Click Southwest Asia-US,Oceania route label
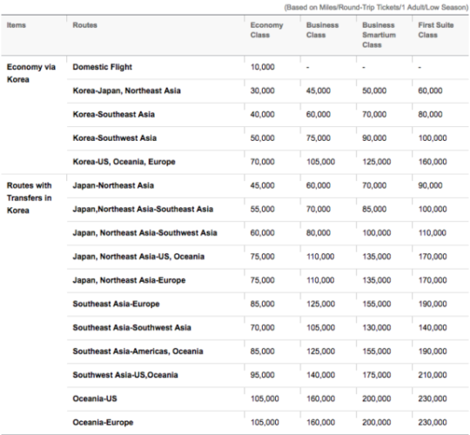Image resolution: width=470 pixels, height=435 pixels. [125, 375]
